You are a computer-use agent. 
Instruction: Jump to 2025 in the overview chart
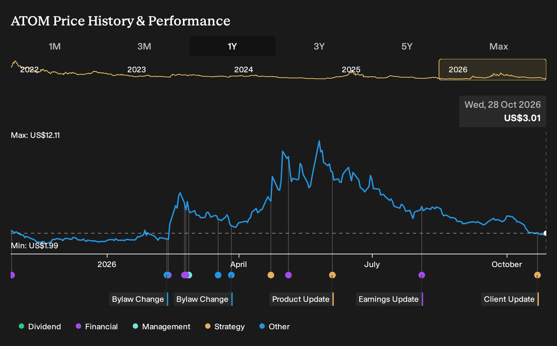point(351,70)
